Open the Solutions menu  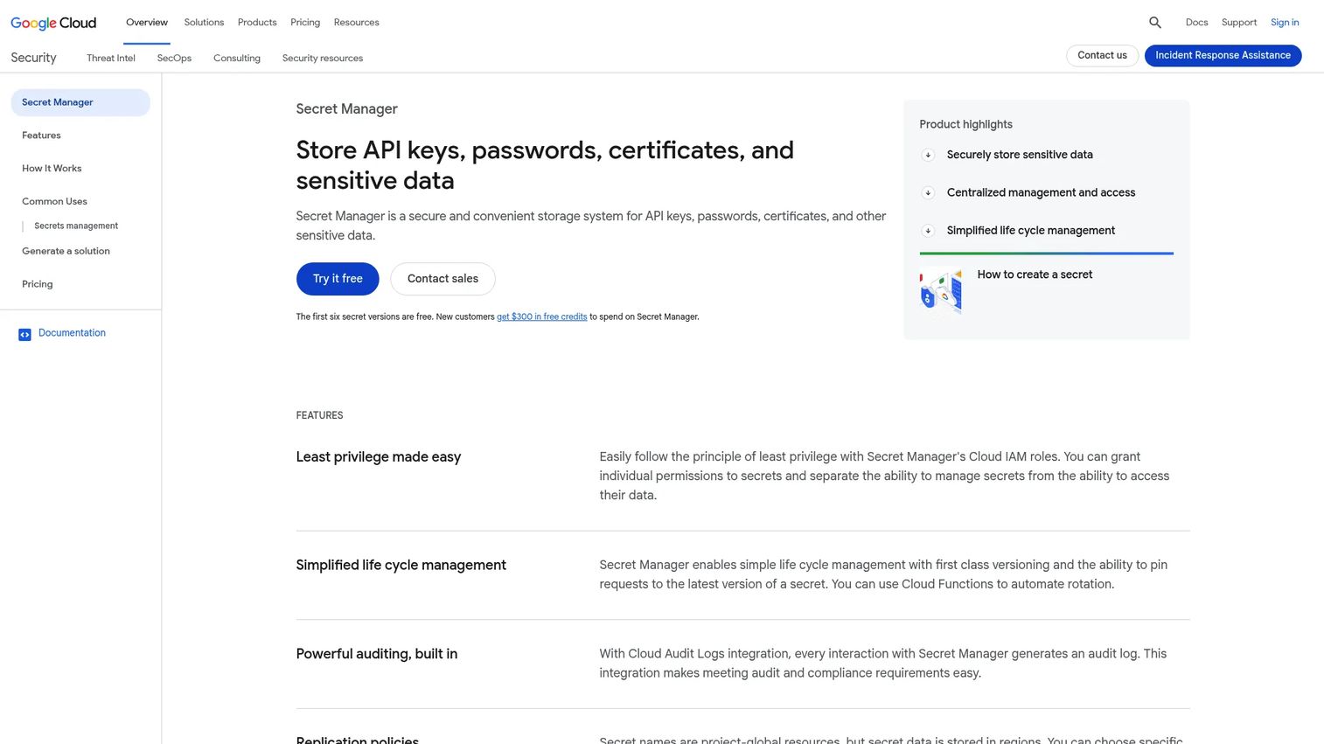tap(204, 23)
